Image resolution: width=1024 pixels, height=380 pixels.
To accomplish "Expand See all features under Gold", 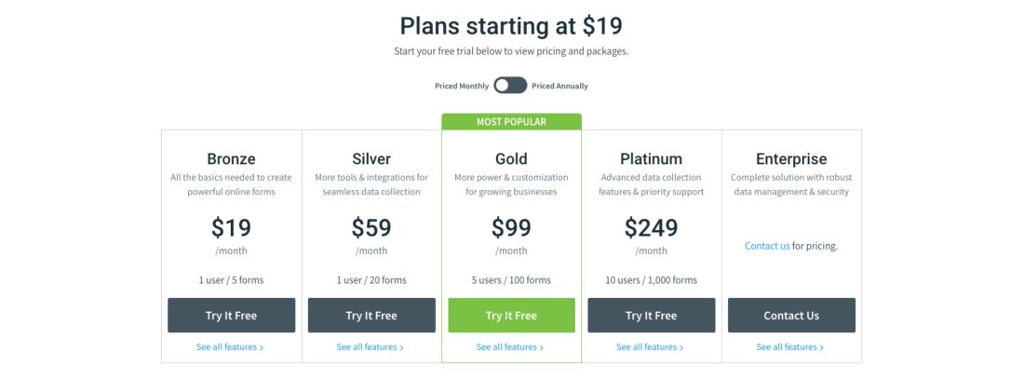I will pos(510,347).
